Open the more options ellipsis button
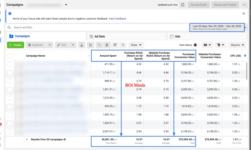 pos(244,5)
